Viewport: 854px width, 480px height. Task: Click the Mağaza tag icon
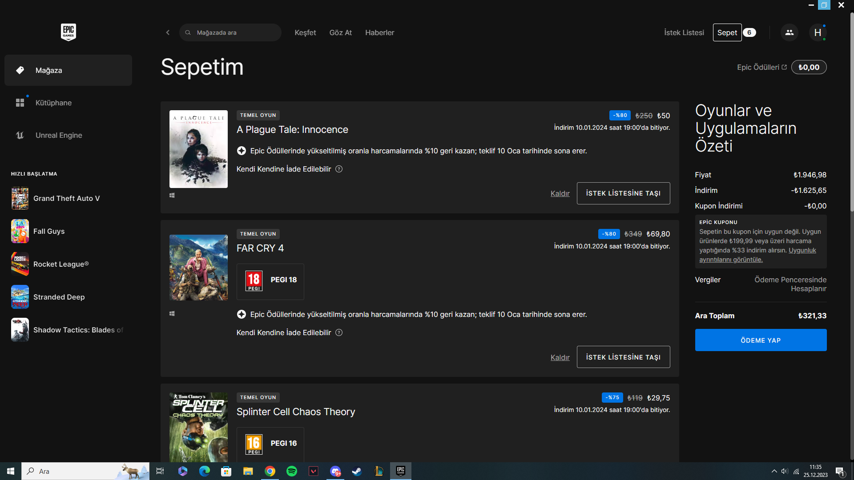click(20, 70)
